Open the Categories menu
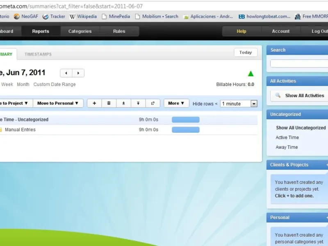Screen dimensions: 328x246 pos(80,31)
